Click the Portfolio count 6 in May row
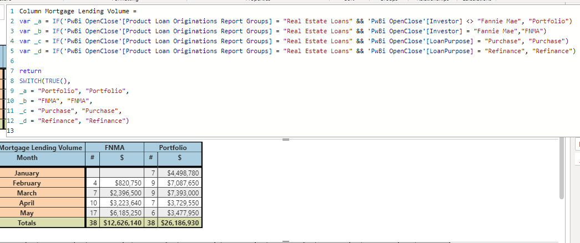580x243 pixels. pos(151,213)
